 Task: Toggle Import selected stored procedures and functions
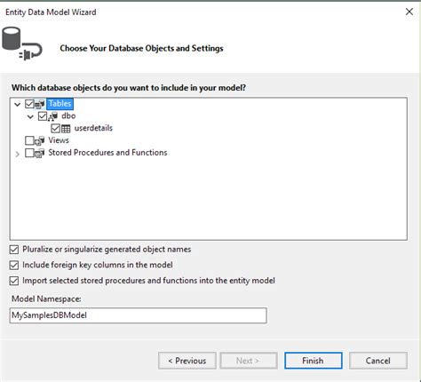14,281
